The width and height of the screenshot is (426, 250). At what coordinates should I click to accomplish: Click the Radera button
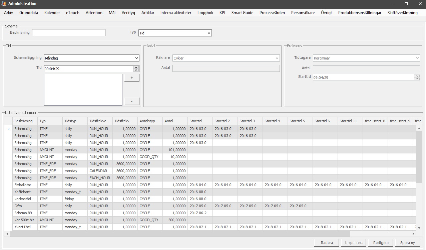tap(327, 243)
